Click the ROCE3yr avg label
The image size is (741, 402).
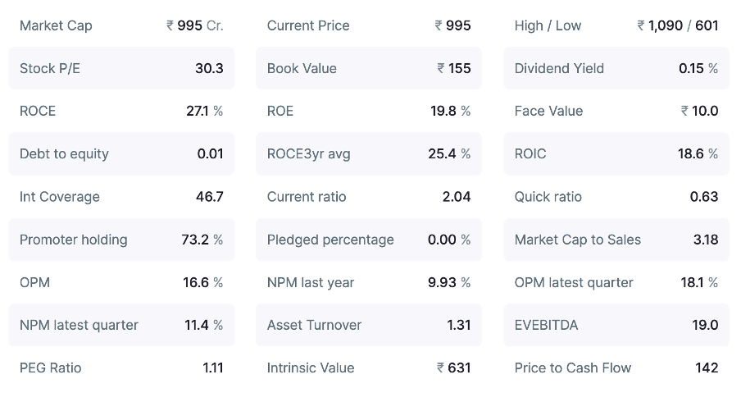pos(309,153)
